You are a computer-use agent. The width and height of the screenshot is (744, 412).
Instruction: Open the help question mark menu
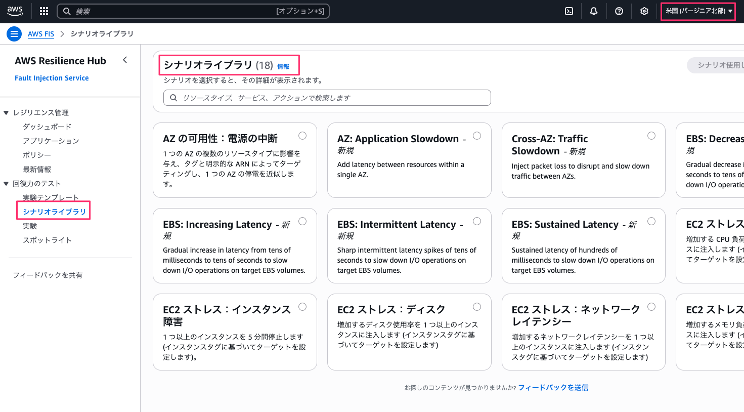pyautogui.click(x=619, y=11)
